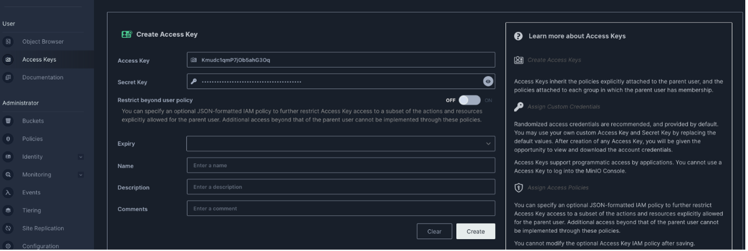Go to Monitoring in the sidebar
The width and height of the screenshot is (748, 251).
pyautogui.click(x=37, y=175)
